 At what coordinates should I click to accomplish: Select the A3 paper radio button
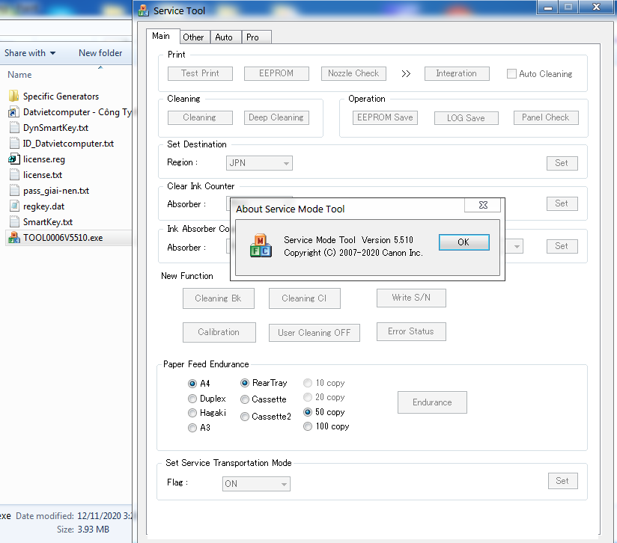192,428
